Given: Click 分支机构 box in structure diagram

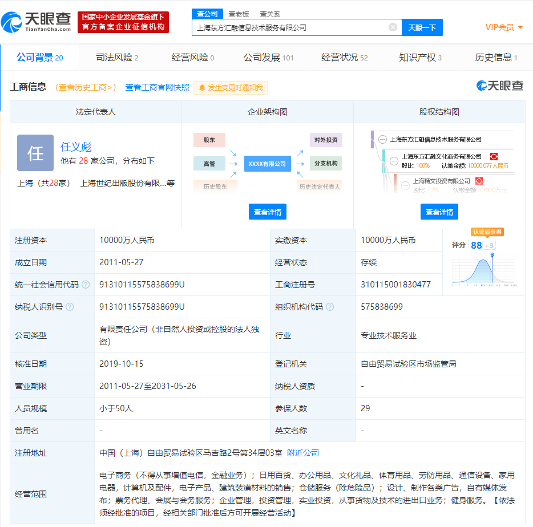Looking at the screenshot, I should tap(326, 164).
